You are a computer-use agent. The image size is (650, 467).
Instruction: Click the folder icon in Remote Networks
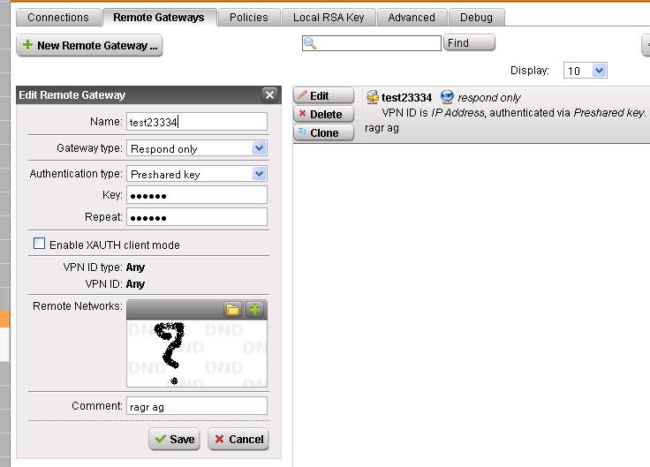point(232,310)
